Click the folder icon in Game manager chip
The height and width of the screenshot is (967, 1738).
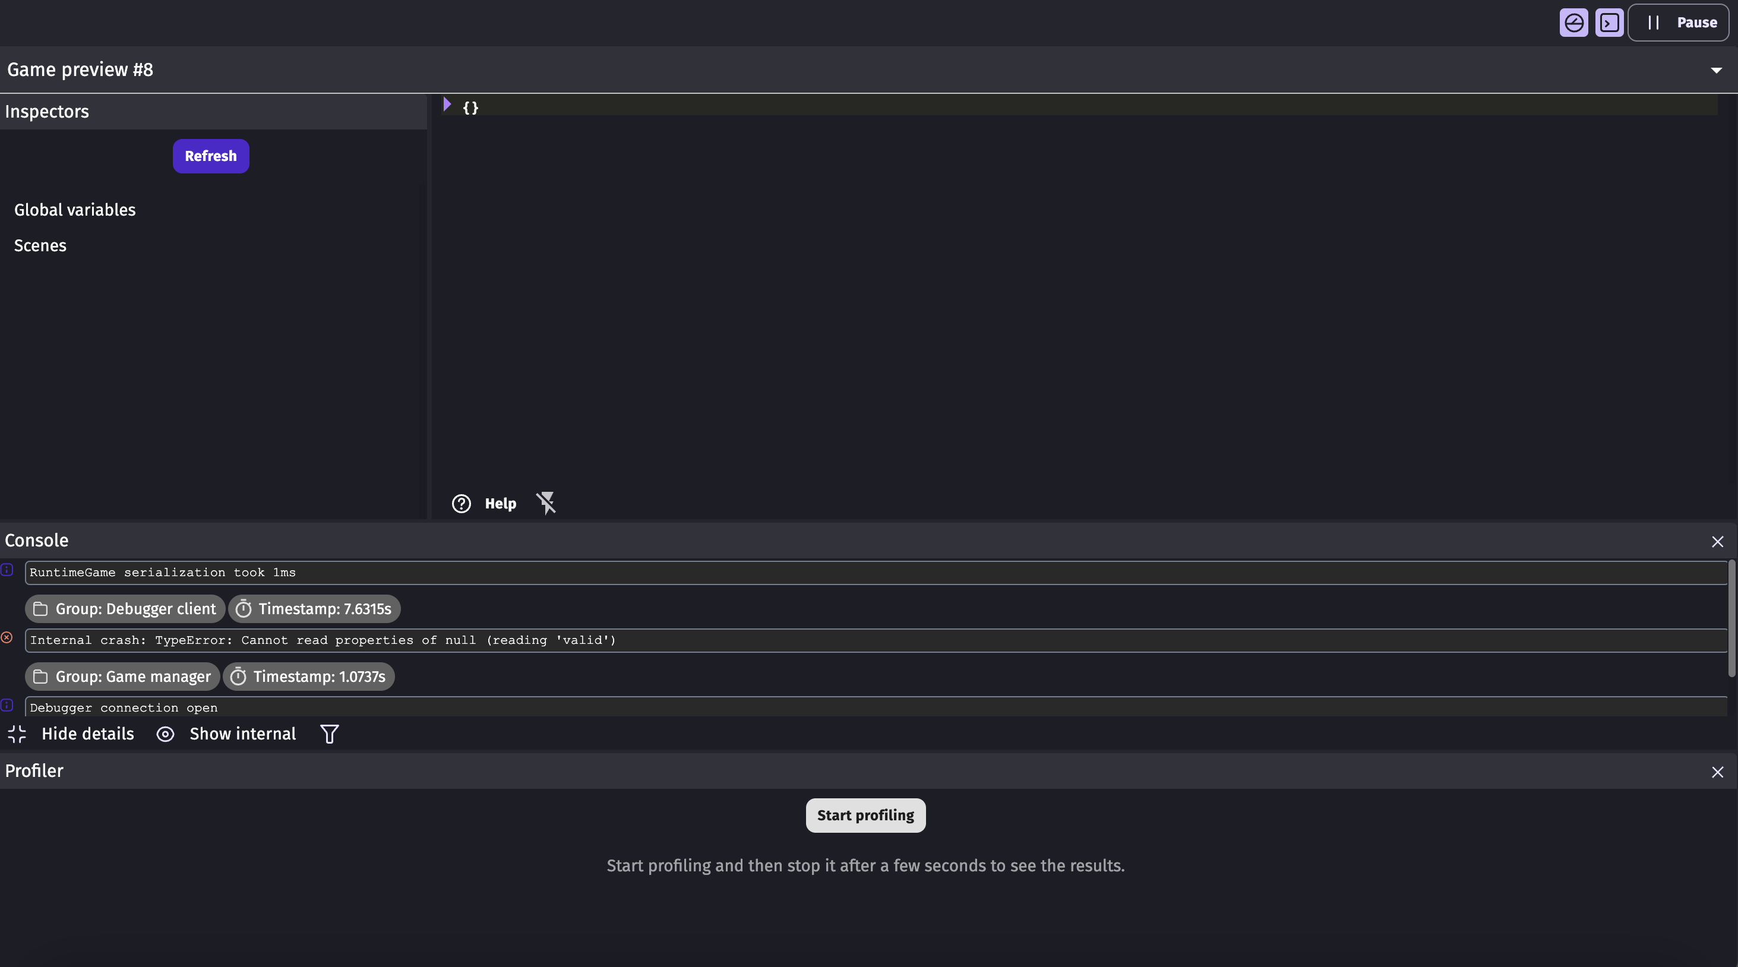tap(40, 676)
